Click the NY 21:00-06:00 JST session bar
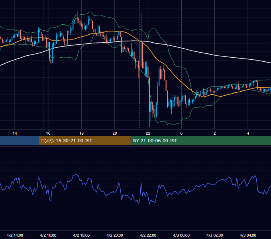Viewport: 271px width, 239px height. (x=200, y=141)
